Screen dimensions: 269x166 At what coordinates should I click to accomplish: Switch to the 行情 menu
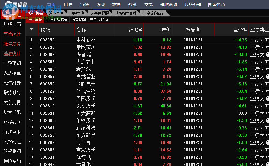click(x=84, y=5)
